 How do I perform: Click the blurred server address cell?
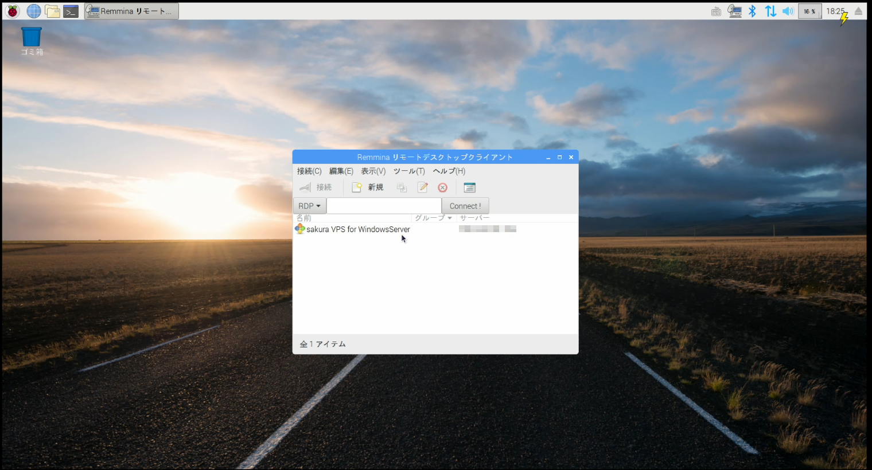(x=488, y=229)
